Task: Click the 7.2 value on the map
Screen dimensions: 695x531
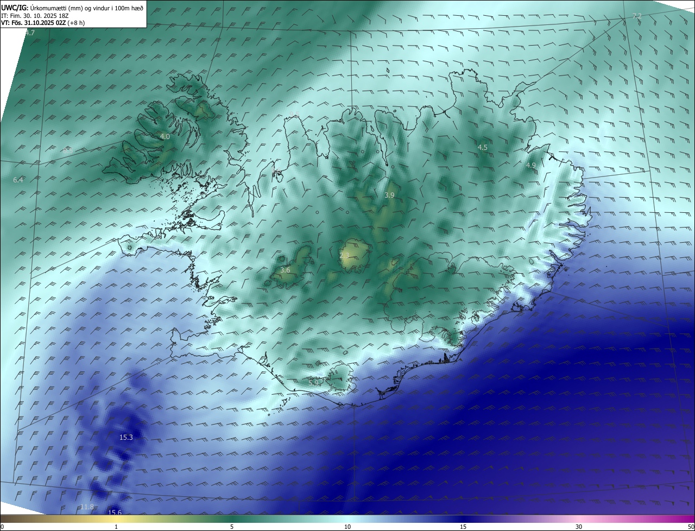Action: click(637, 16)
